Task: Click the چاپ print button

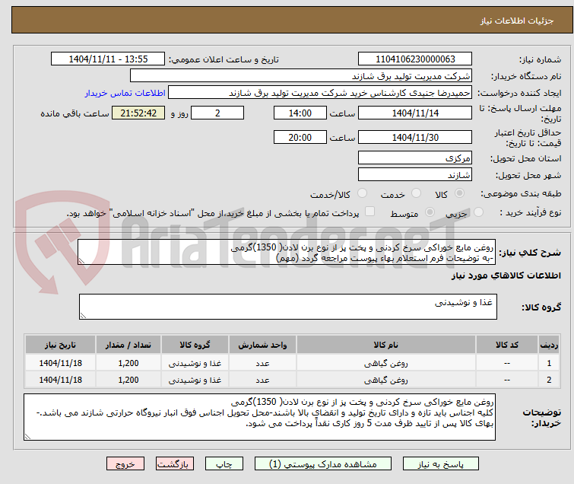Action: click(224, 464)
